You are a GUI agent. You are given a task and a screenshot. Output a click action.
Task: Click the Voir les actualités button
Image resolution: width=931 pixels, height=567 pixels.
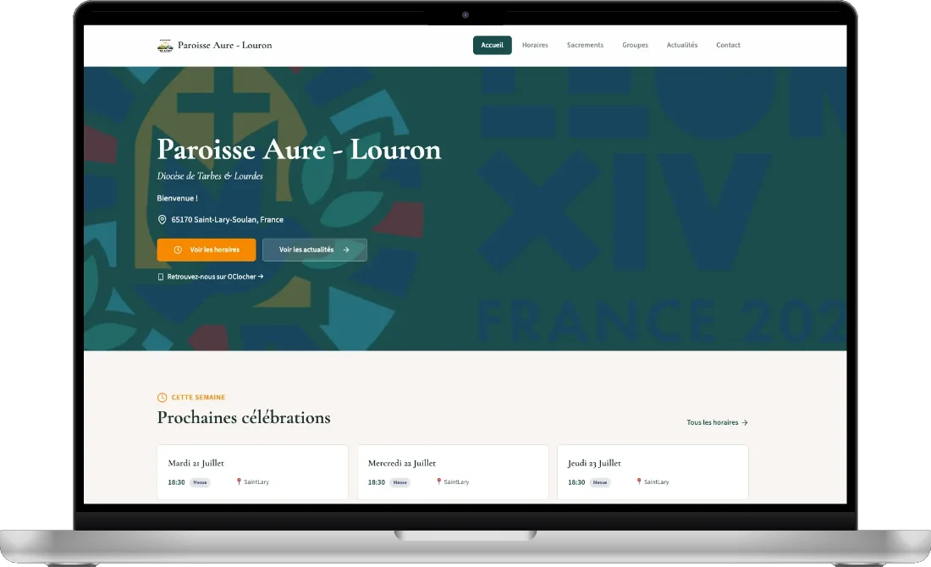(x=315, y=250)
